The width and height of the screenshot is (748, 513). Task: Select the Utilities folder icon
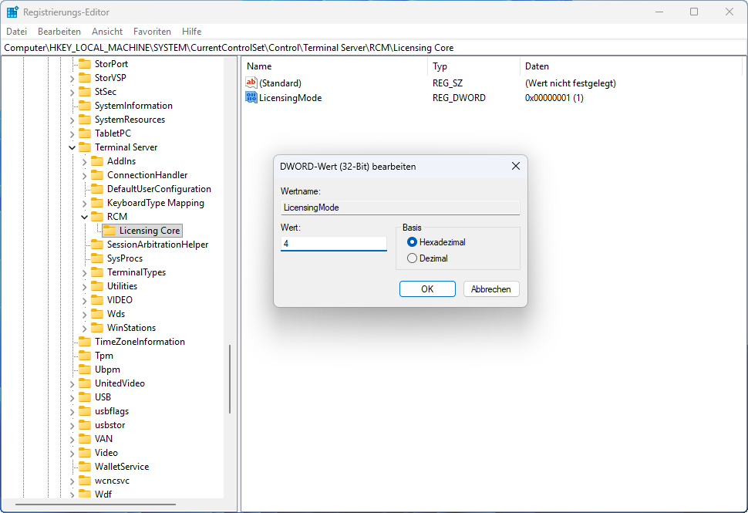pos(97,286)
